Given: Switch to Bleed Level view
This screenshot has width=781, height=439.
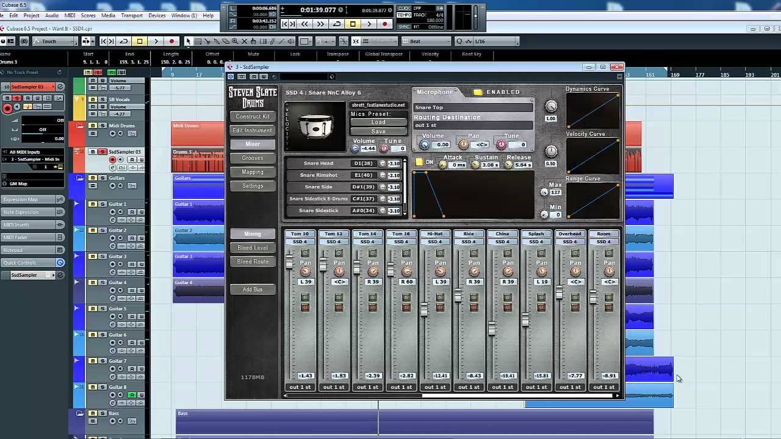Looking at the screenshot, I should 253,248.
